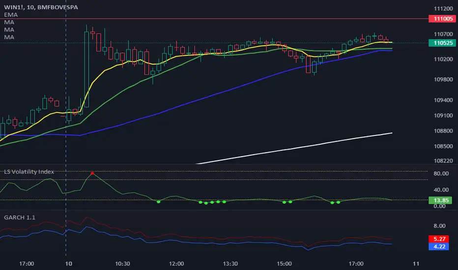458x270 pixels.
Task: Click the red dot on volatility peak
Action: click(92, 173)
